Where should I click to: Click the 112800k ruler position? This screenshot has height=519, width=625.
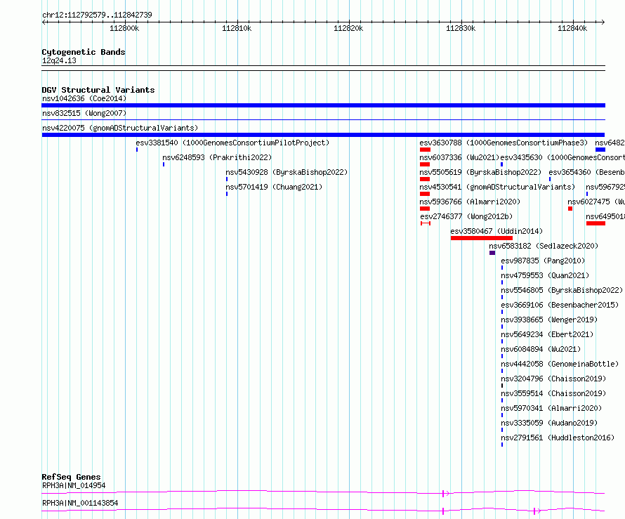click(x=124, y=28)
